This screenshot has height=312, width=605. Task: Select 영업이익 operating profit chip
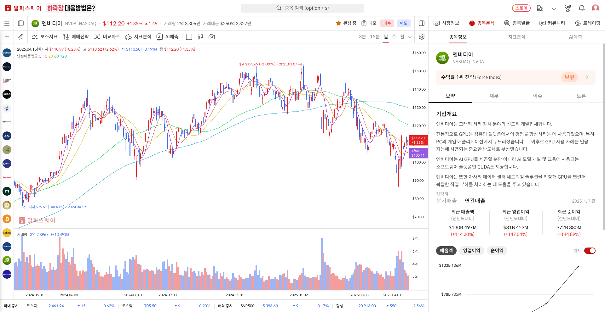tap(471, 251)
